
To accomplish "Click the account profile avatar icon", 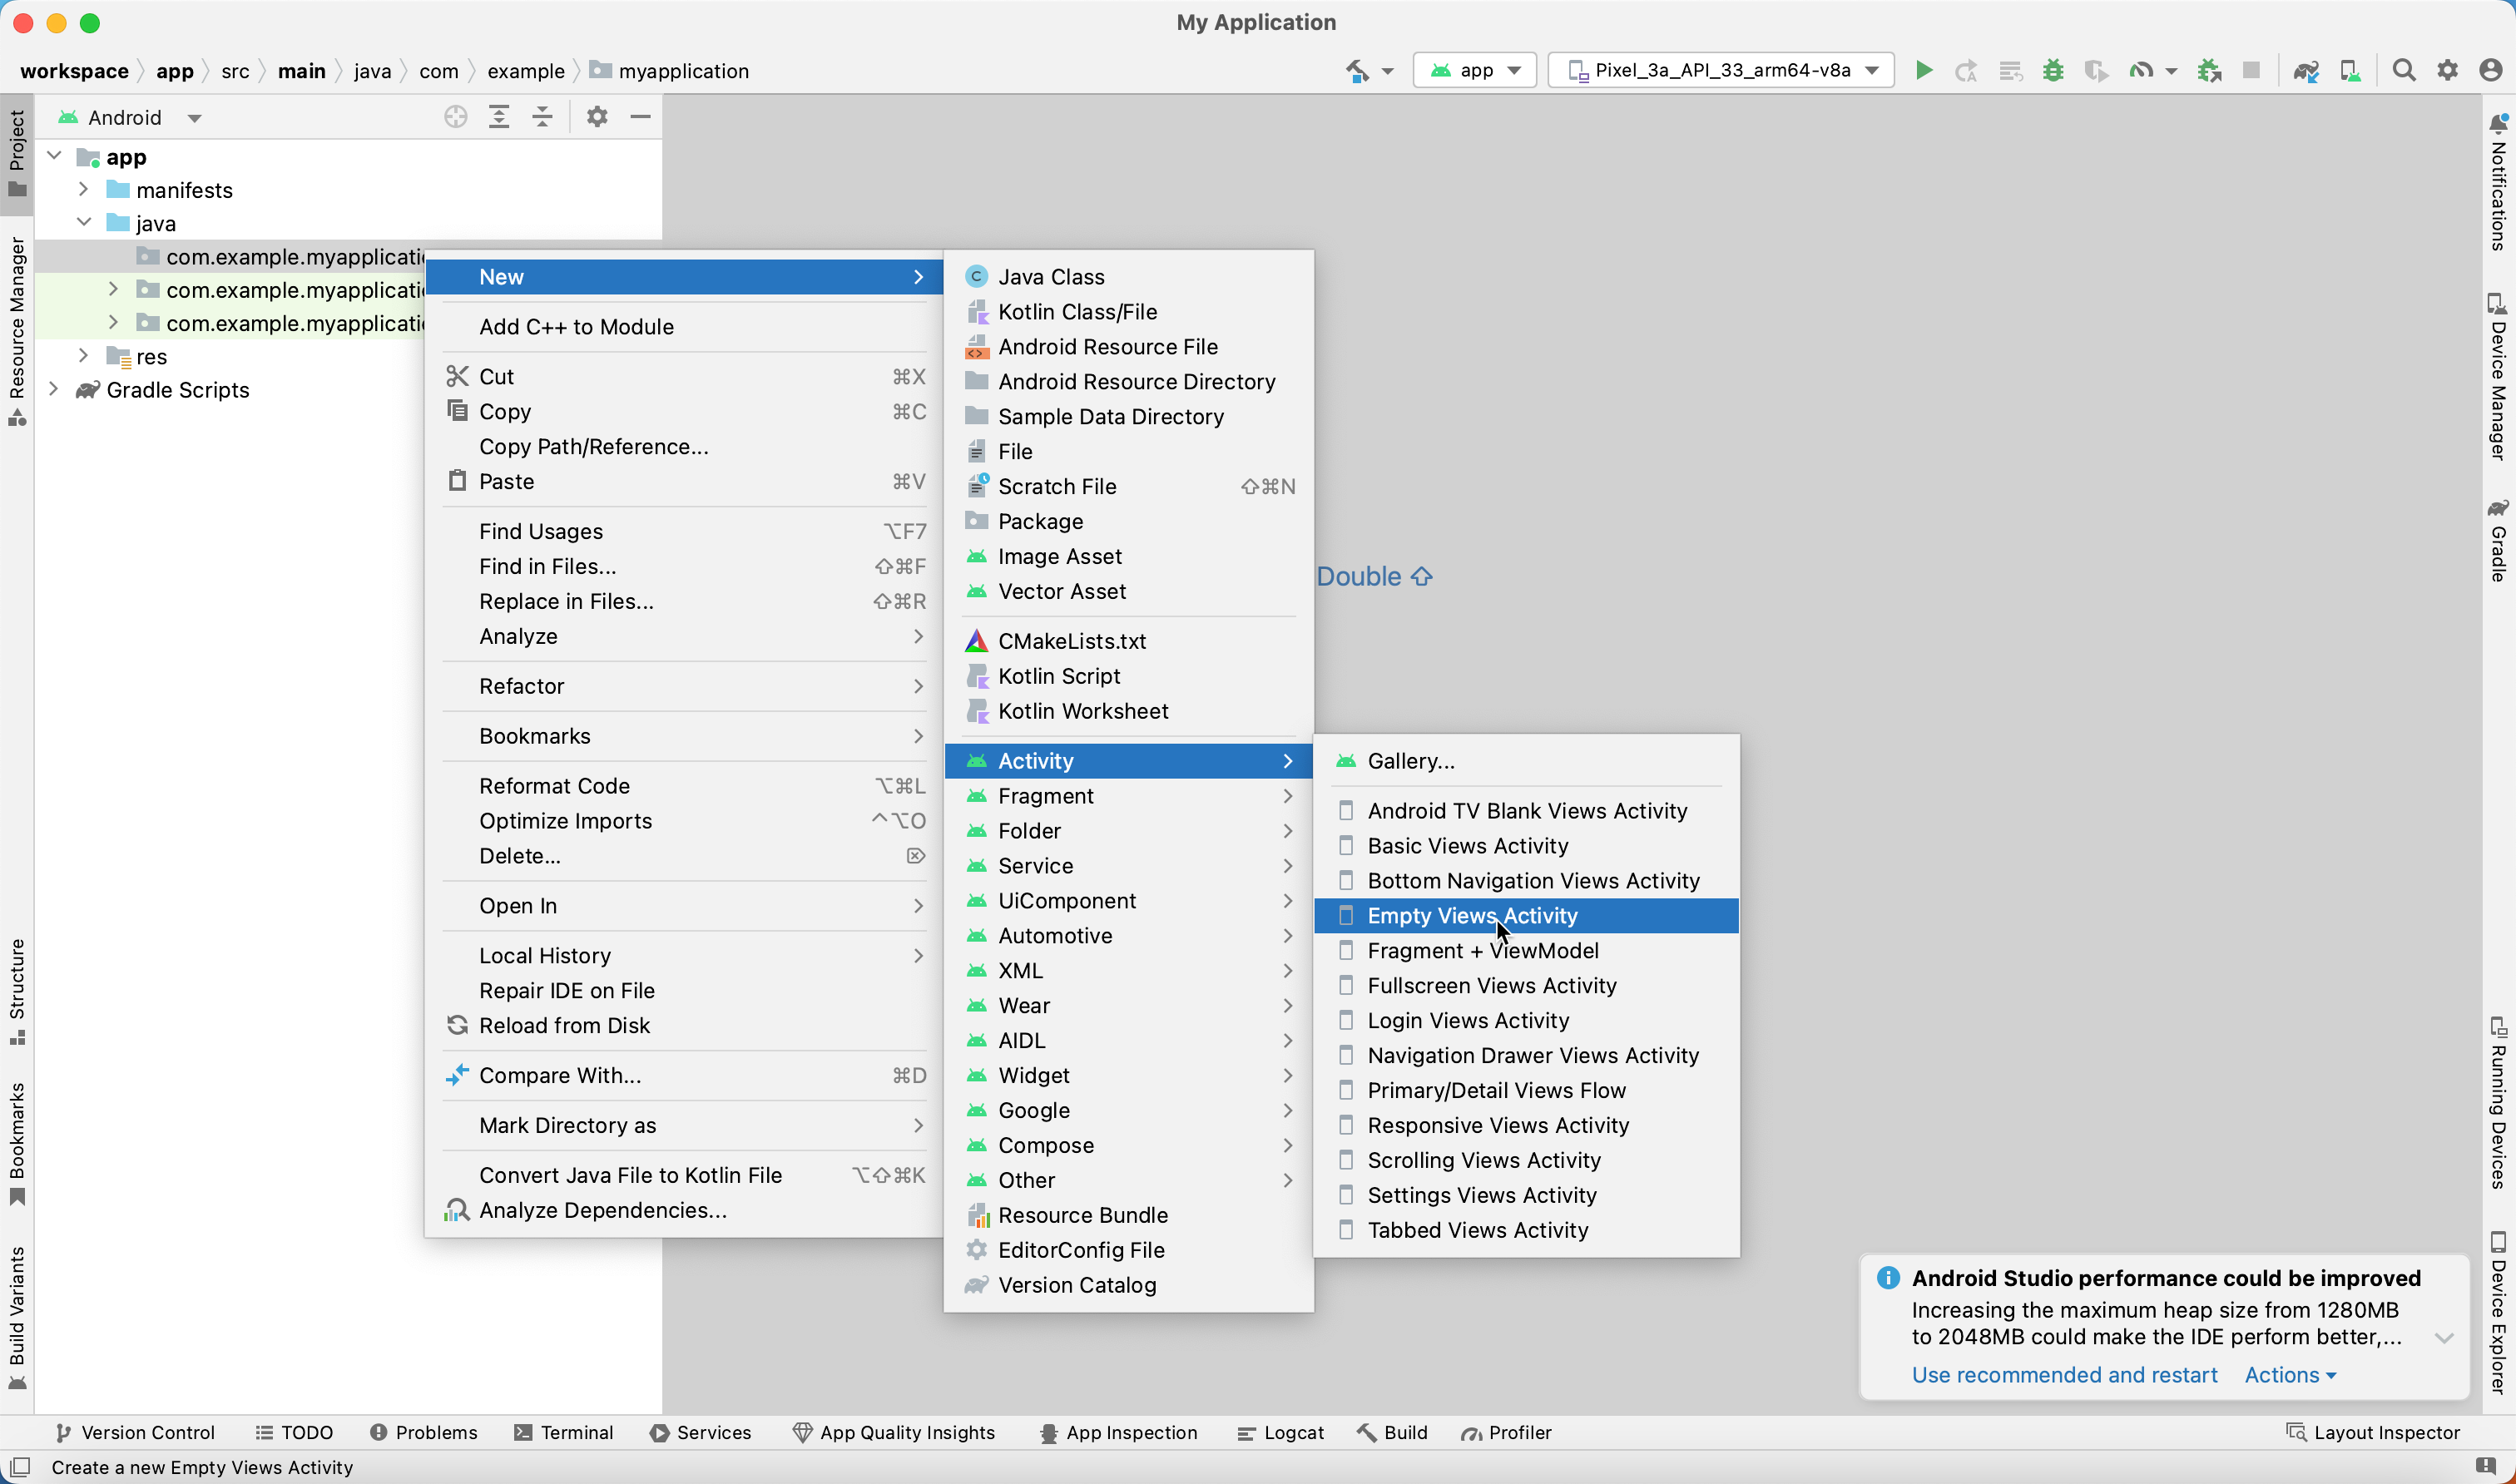I will [2491, 71].
